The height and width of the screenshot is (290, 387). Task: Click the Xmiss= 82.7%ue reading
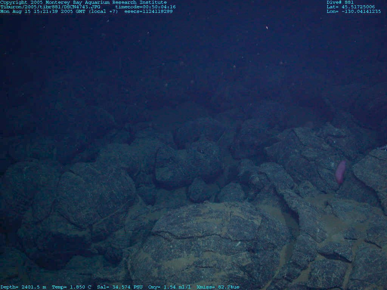pyautogui.click(x=218, y=287)
